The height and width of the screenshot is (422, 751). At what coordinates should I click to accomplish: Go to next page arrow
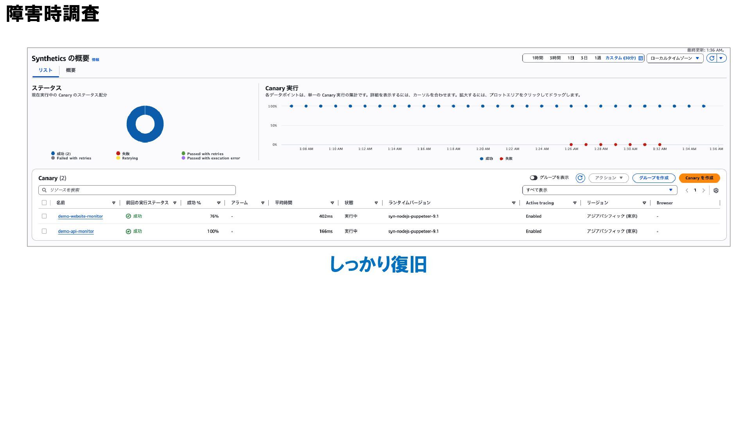coord(704,190)
